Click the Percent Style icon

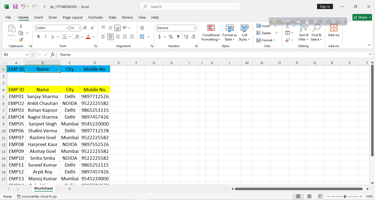pos(171,37)
